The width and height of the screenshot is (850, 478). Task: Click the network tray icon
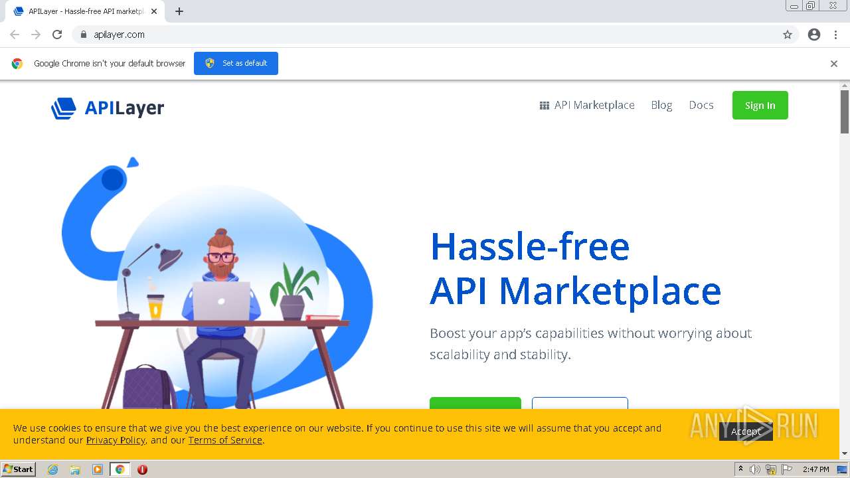771,469
